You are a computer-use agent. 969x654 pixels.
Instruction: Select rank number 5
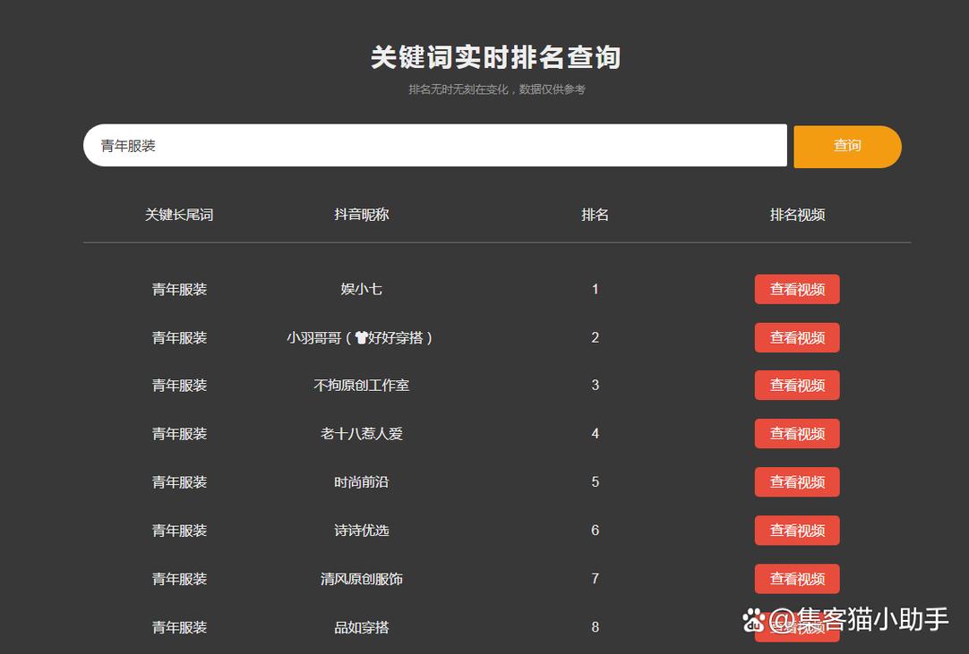(596, 481)
